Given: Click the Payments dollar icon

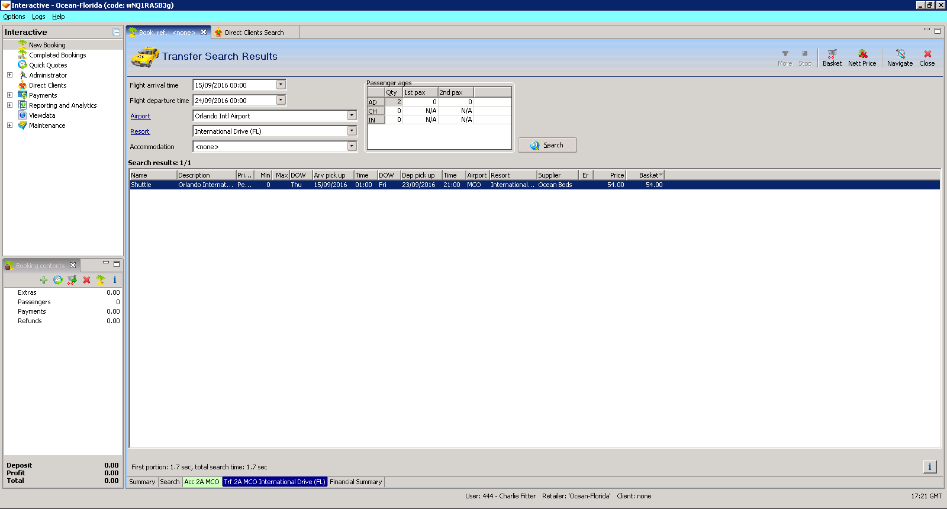Looking at the screenshot, I should pos(22,95).
